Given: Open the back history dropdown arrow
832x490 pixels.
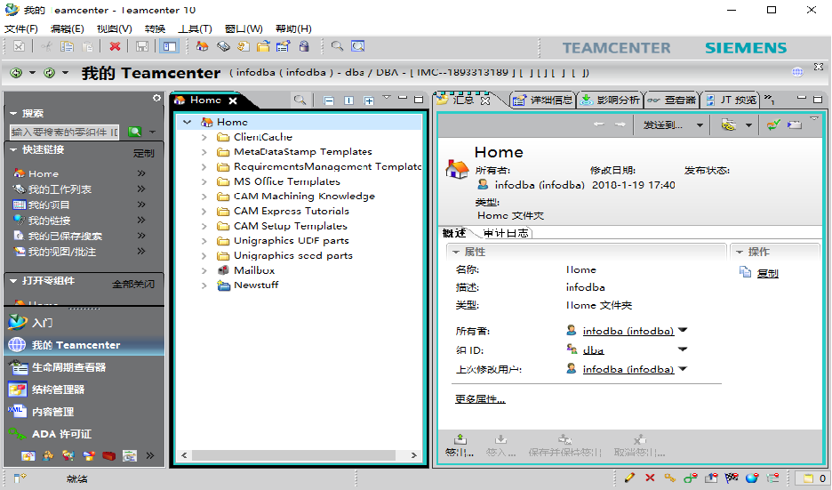Looking at the screenshot, I should click(32, 73).
